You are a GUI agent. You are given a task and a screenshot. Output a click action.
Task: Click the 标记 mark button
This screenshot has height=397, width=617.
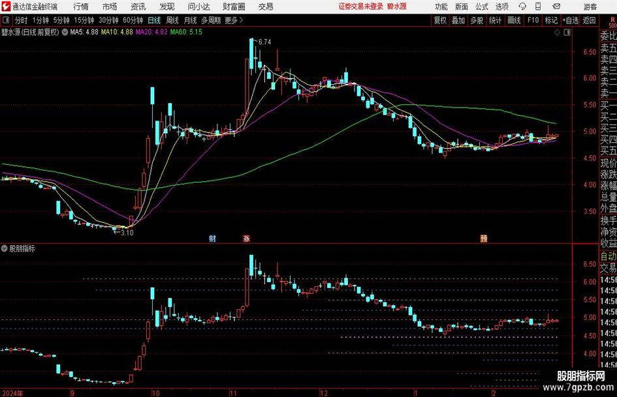coord(551,20)
